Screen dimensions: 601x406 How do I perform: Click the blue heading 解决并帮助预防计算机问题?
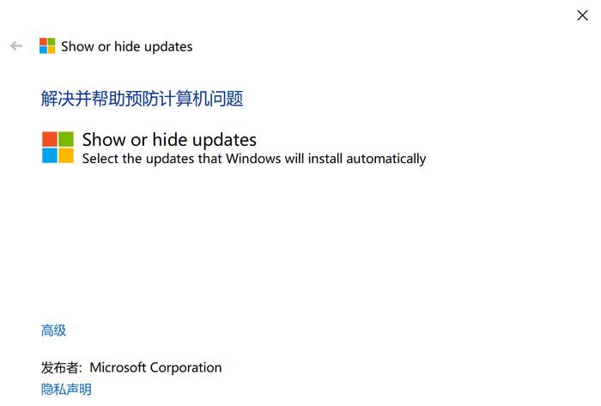coord(142,99)
